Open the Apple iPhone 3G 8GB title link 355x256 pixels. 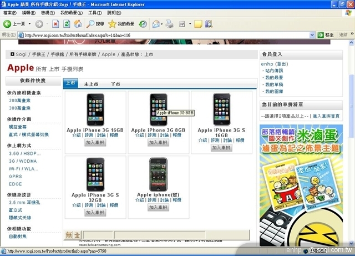coord(158,130)
